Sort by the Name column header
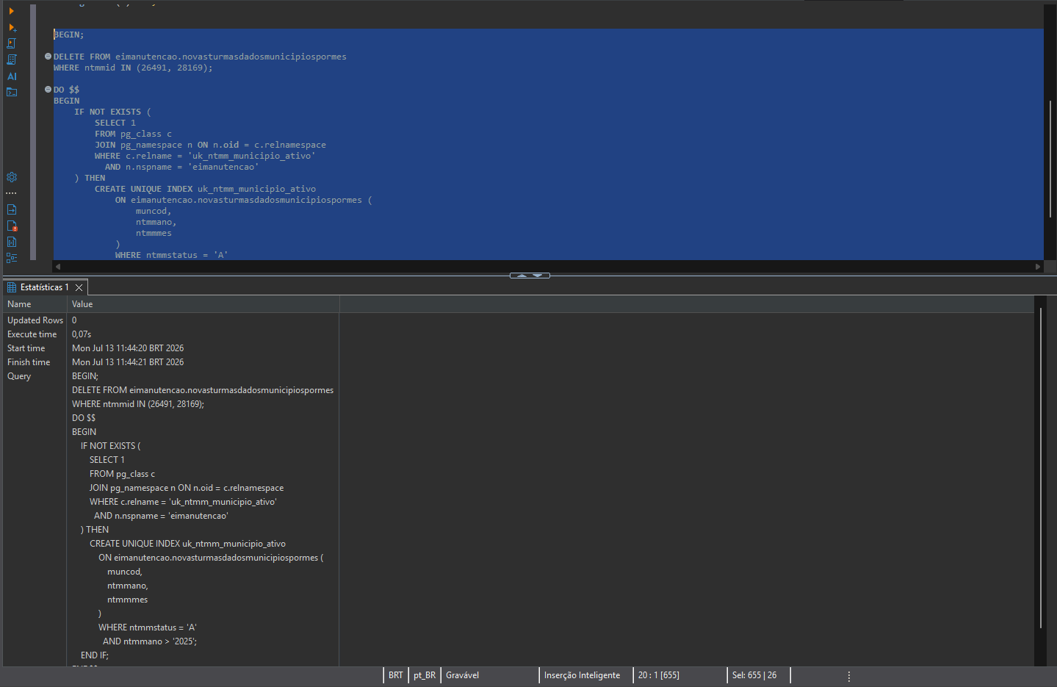 click(35, 304)
